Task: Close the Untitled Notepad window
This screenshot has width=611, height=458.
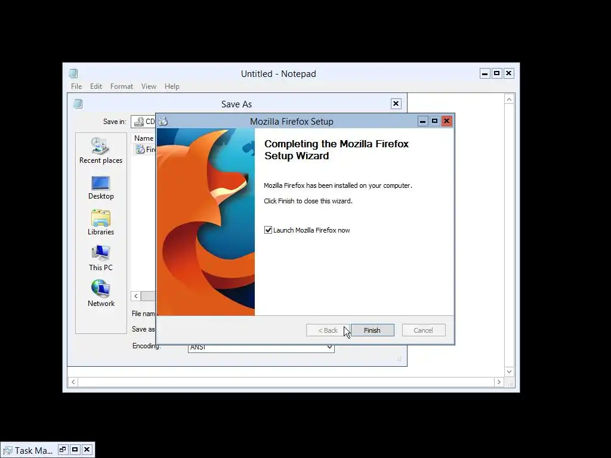Action: 508,73
